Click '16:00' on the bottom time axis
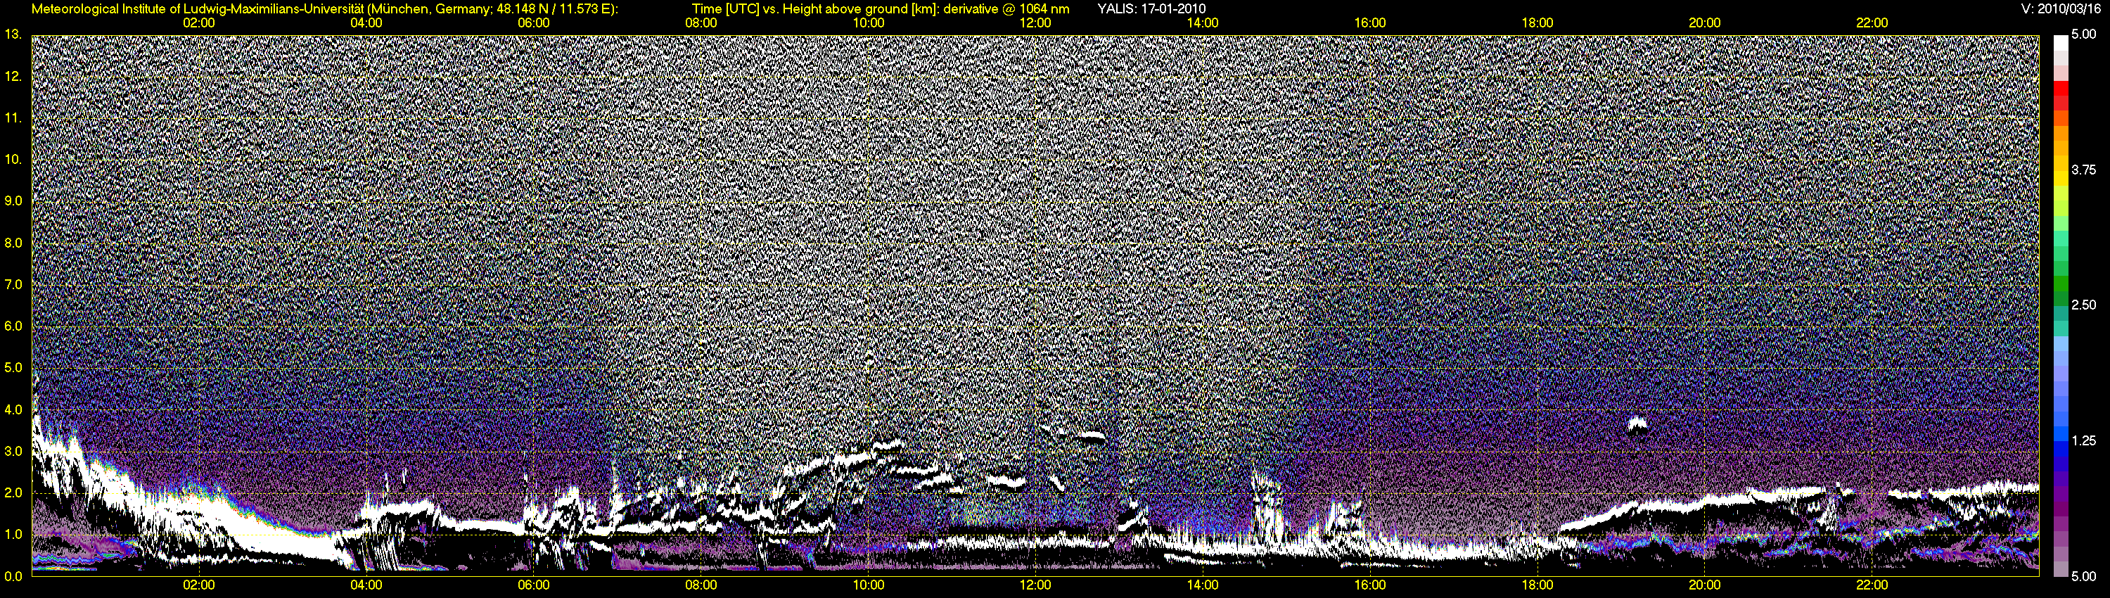The image size is (2110, 598). click(1370, 585)
